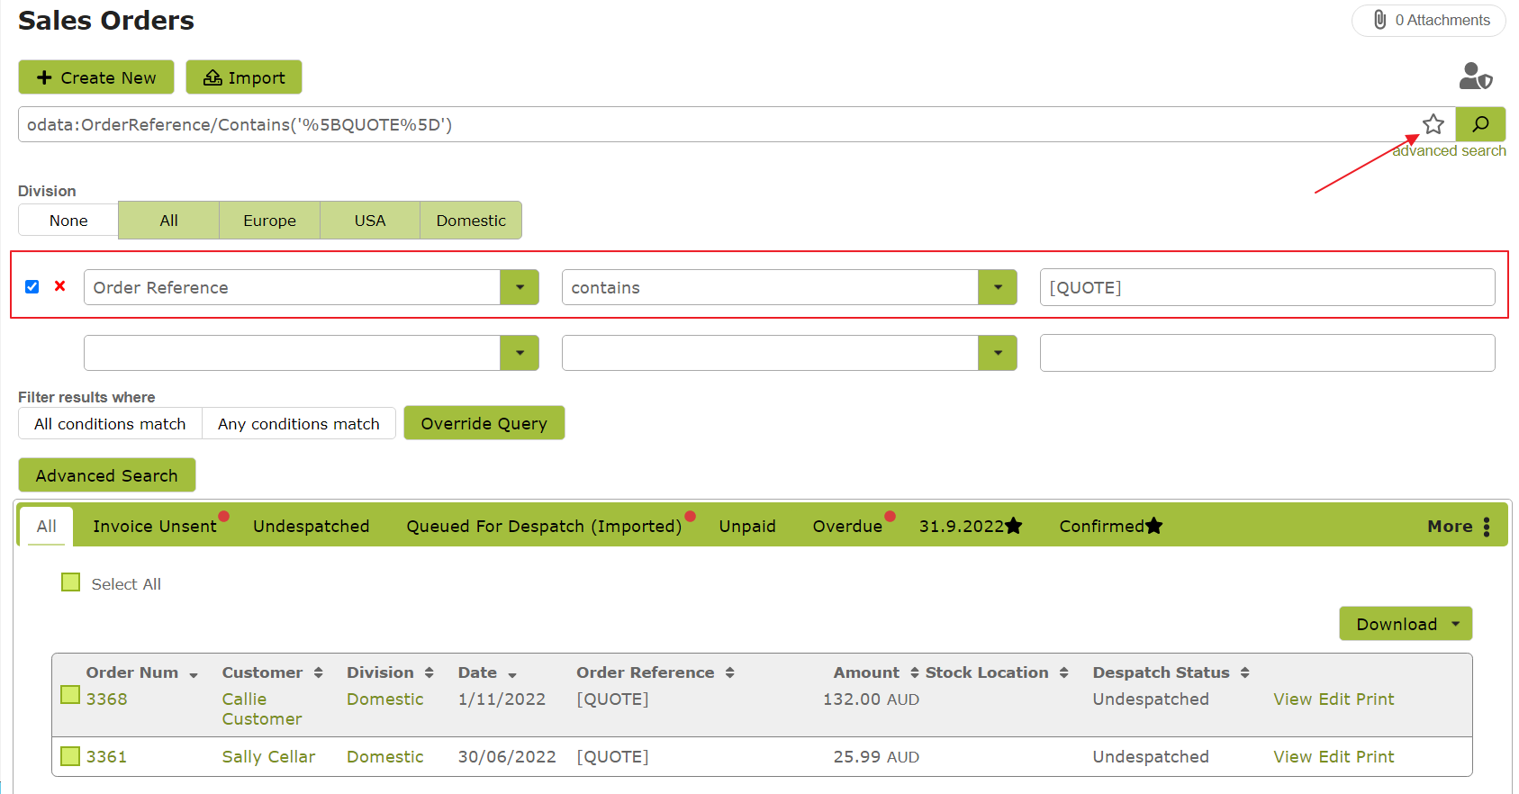Switch to the Overdue tab
The height and width of the screenshot is (794, 1519).
847,527
